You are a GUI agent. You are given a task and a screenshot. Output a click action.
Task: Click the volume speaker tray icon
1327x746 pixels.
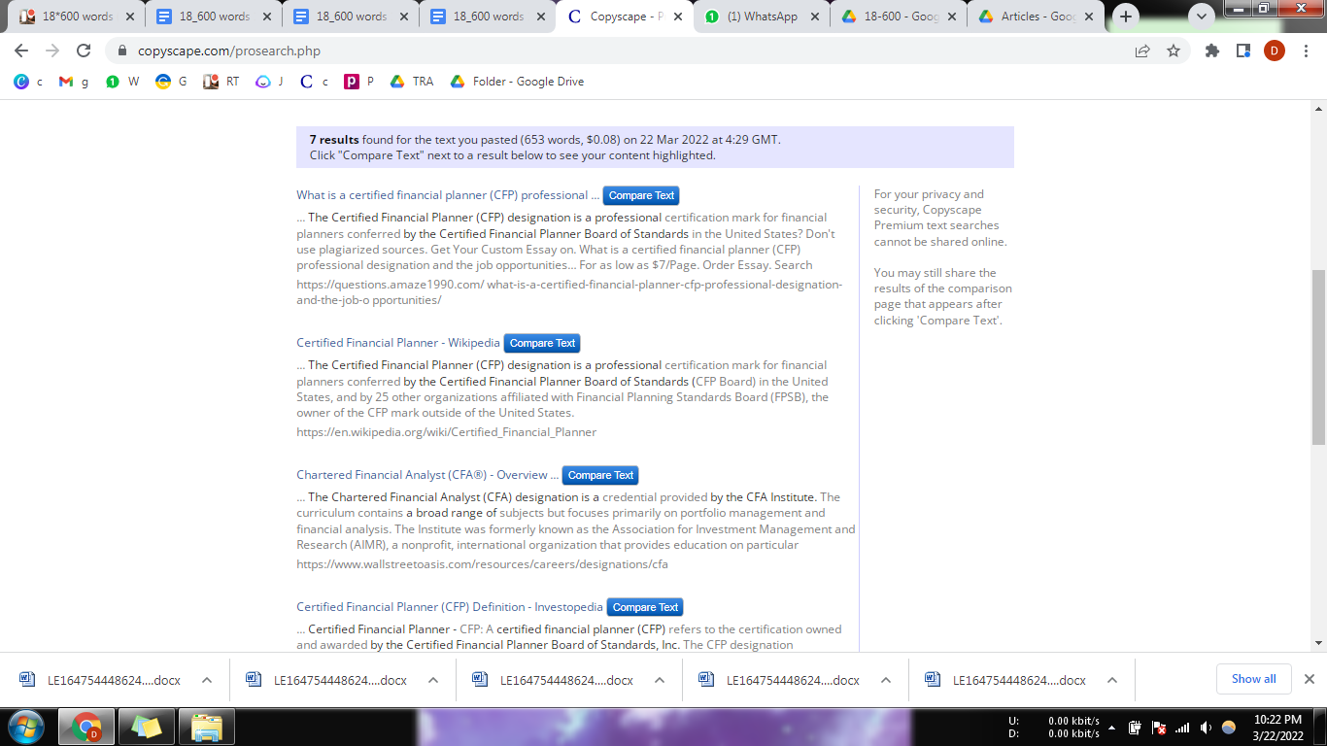point(1206,728)
